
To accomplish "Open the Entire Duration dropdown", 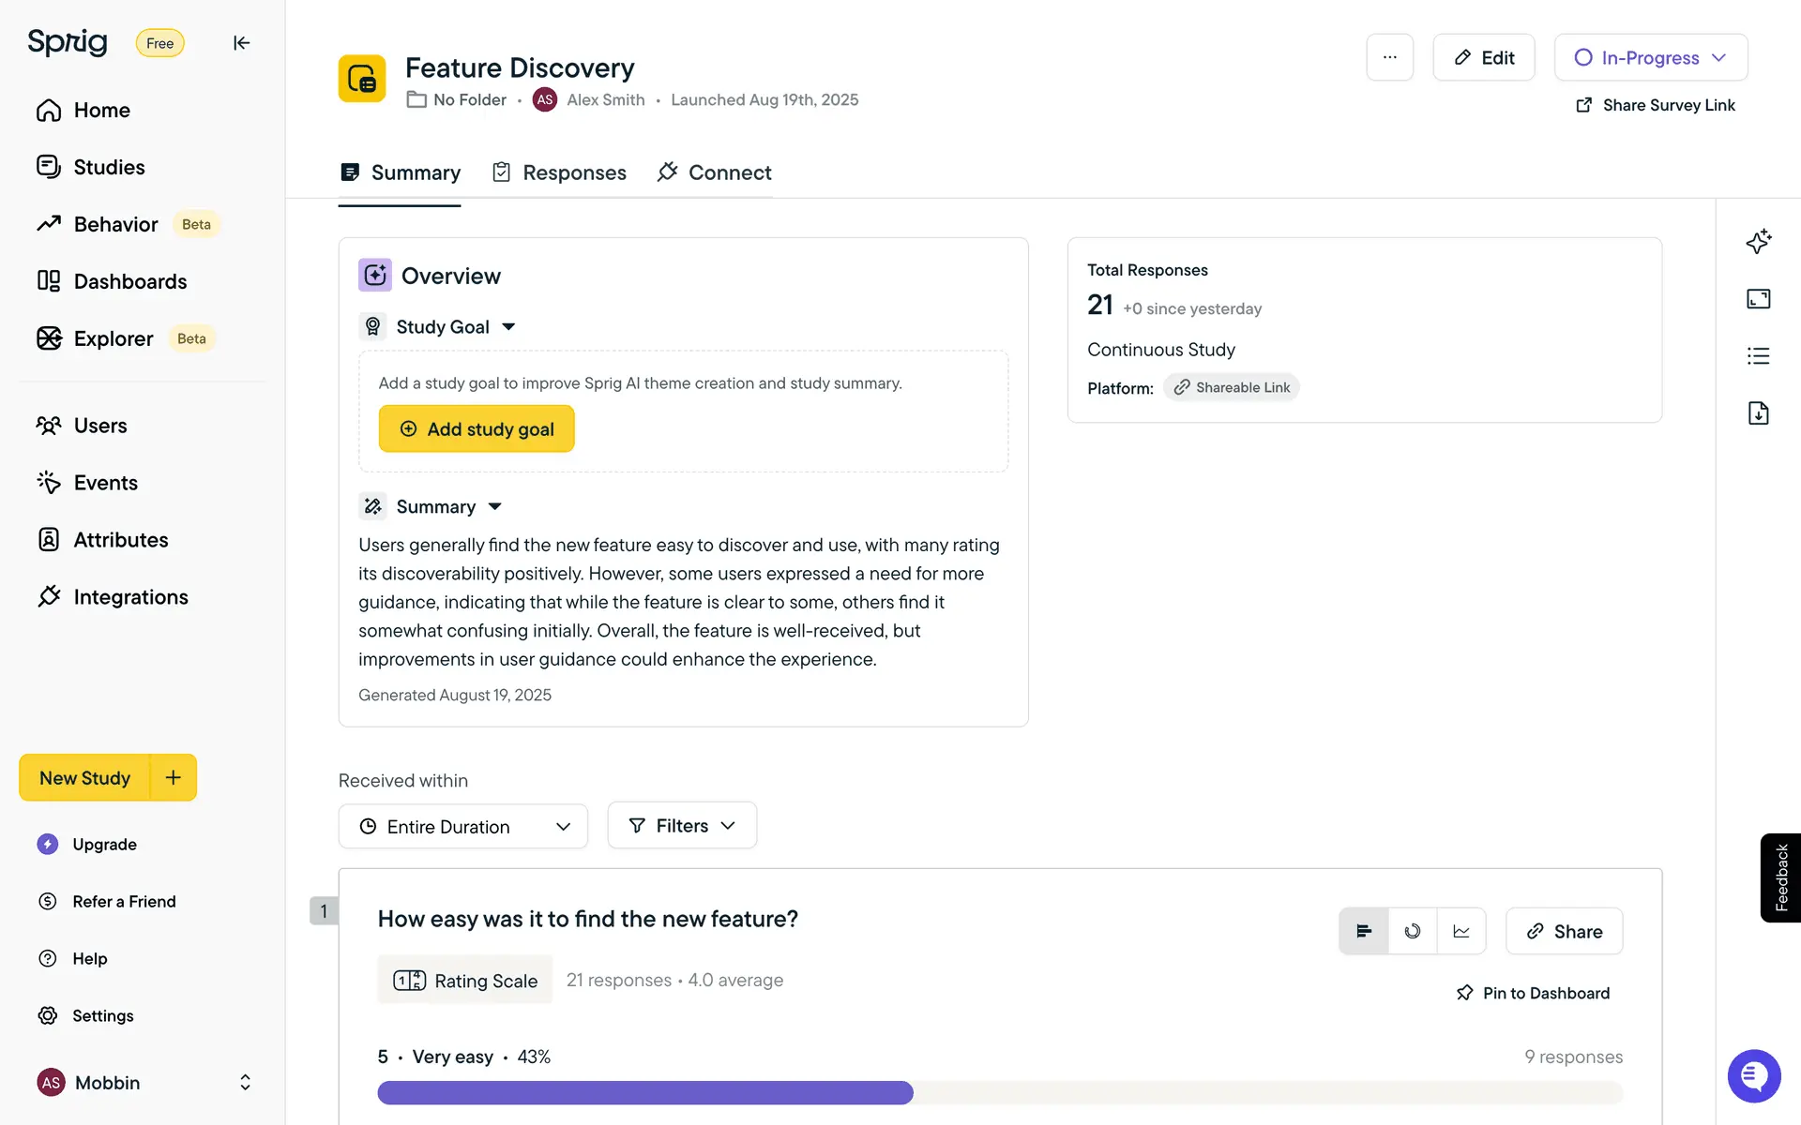I will [463, 826].
